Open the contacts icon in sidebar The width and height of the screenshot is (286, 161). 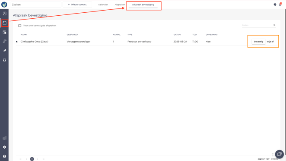click(x=5, y=14)
